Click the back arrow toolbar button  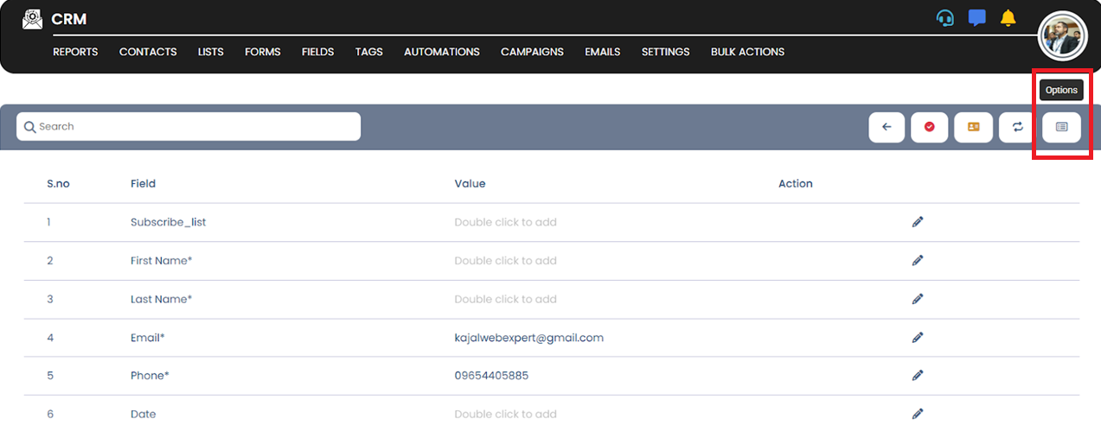point(887,127)
